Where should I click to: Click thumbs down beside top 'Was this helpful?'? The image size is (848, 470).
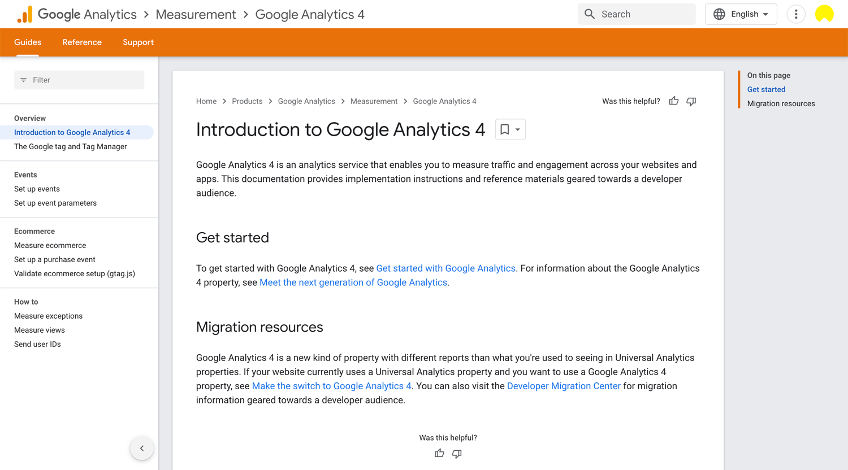pyautogui.click(x=691, y=101)
